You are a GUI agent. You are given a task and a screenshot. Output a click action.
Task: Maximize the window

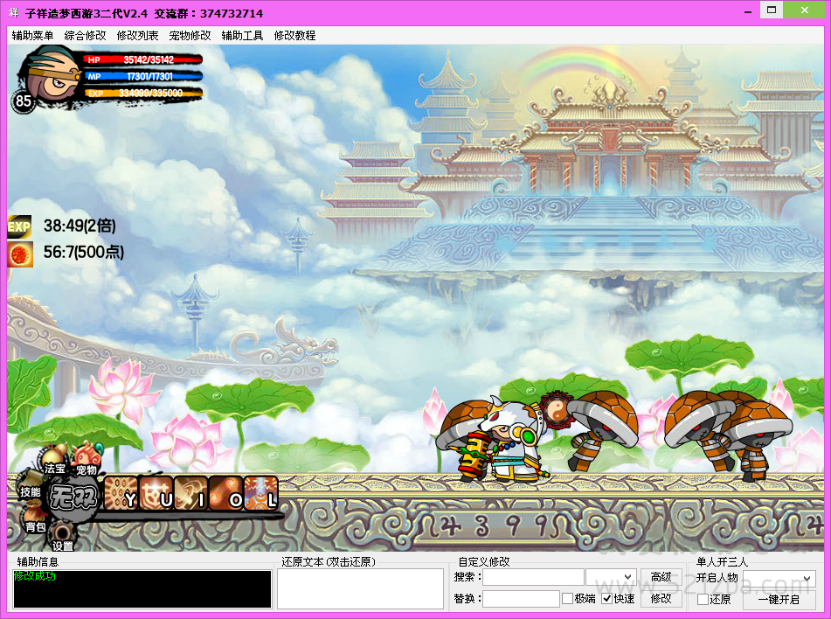772,10
